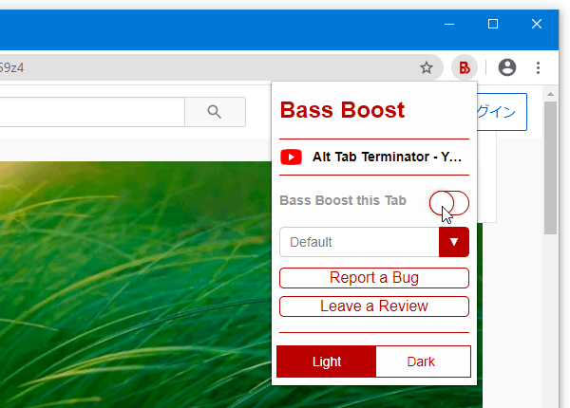Click the YouTube icon beside the tab title
570x408 pixels.
coord(291,158)
